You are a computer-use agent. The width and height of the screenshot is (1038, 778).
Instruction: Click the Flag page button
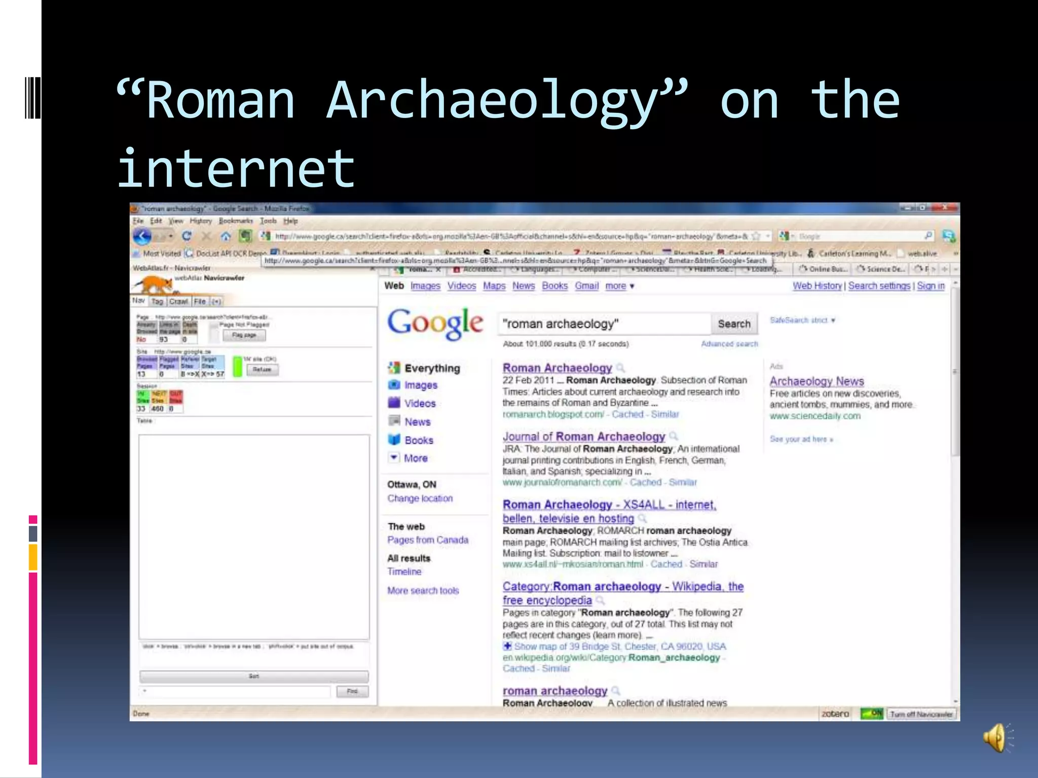coord(244,335)
